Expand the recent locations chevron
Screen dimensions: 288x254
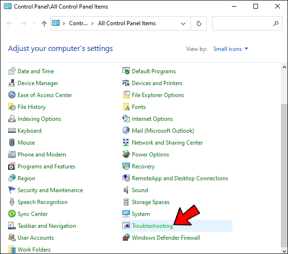(34, 23)
